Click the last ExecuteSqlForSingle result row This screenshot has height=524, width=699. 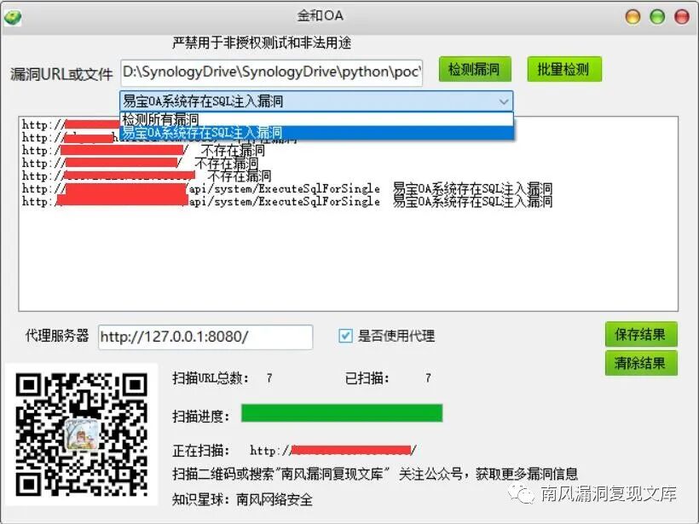click(x=287, y=202)
